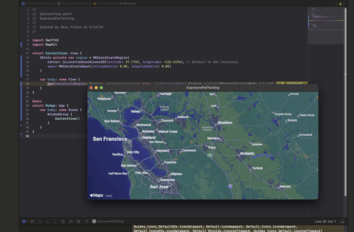Click the route 132 highway shield on map
Screen dimensions: 354x232
[x=210, y=155]
